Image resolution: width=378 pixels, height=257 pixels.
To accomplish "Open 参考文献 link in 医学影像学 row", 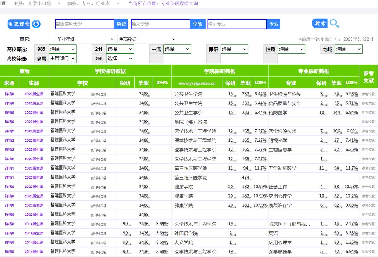I will [x=369, y=252].
